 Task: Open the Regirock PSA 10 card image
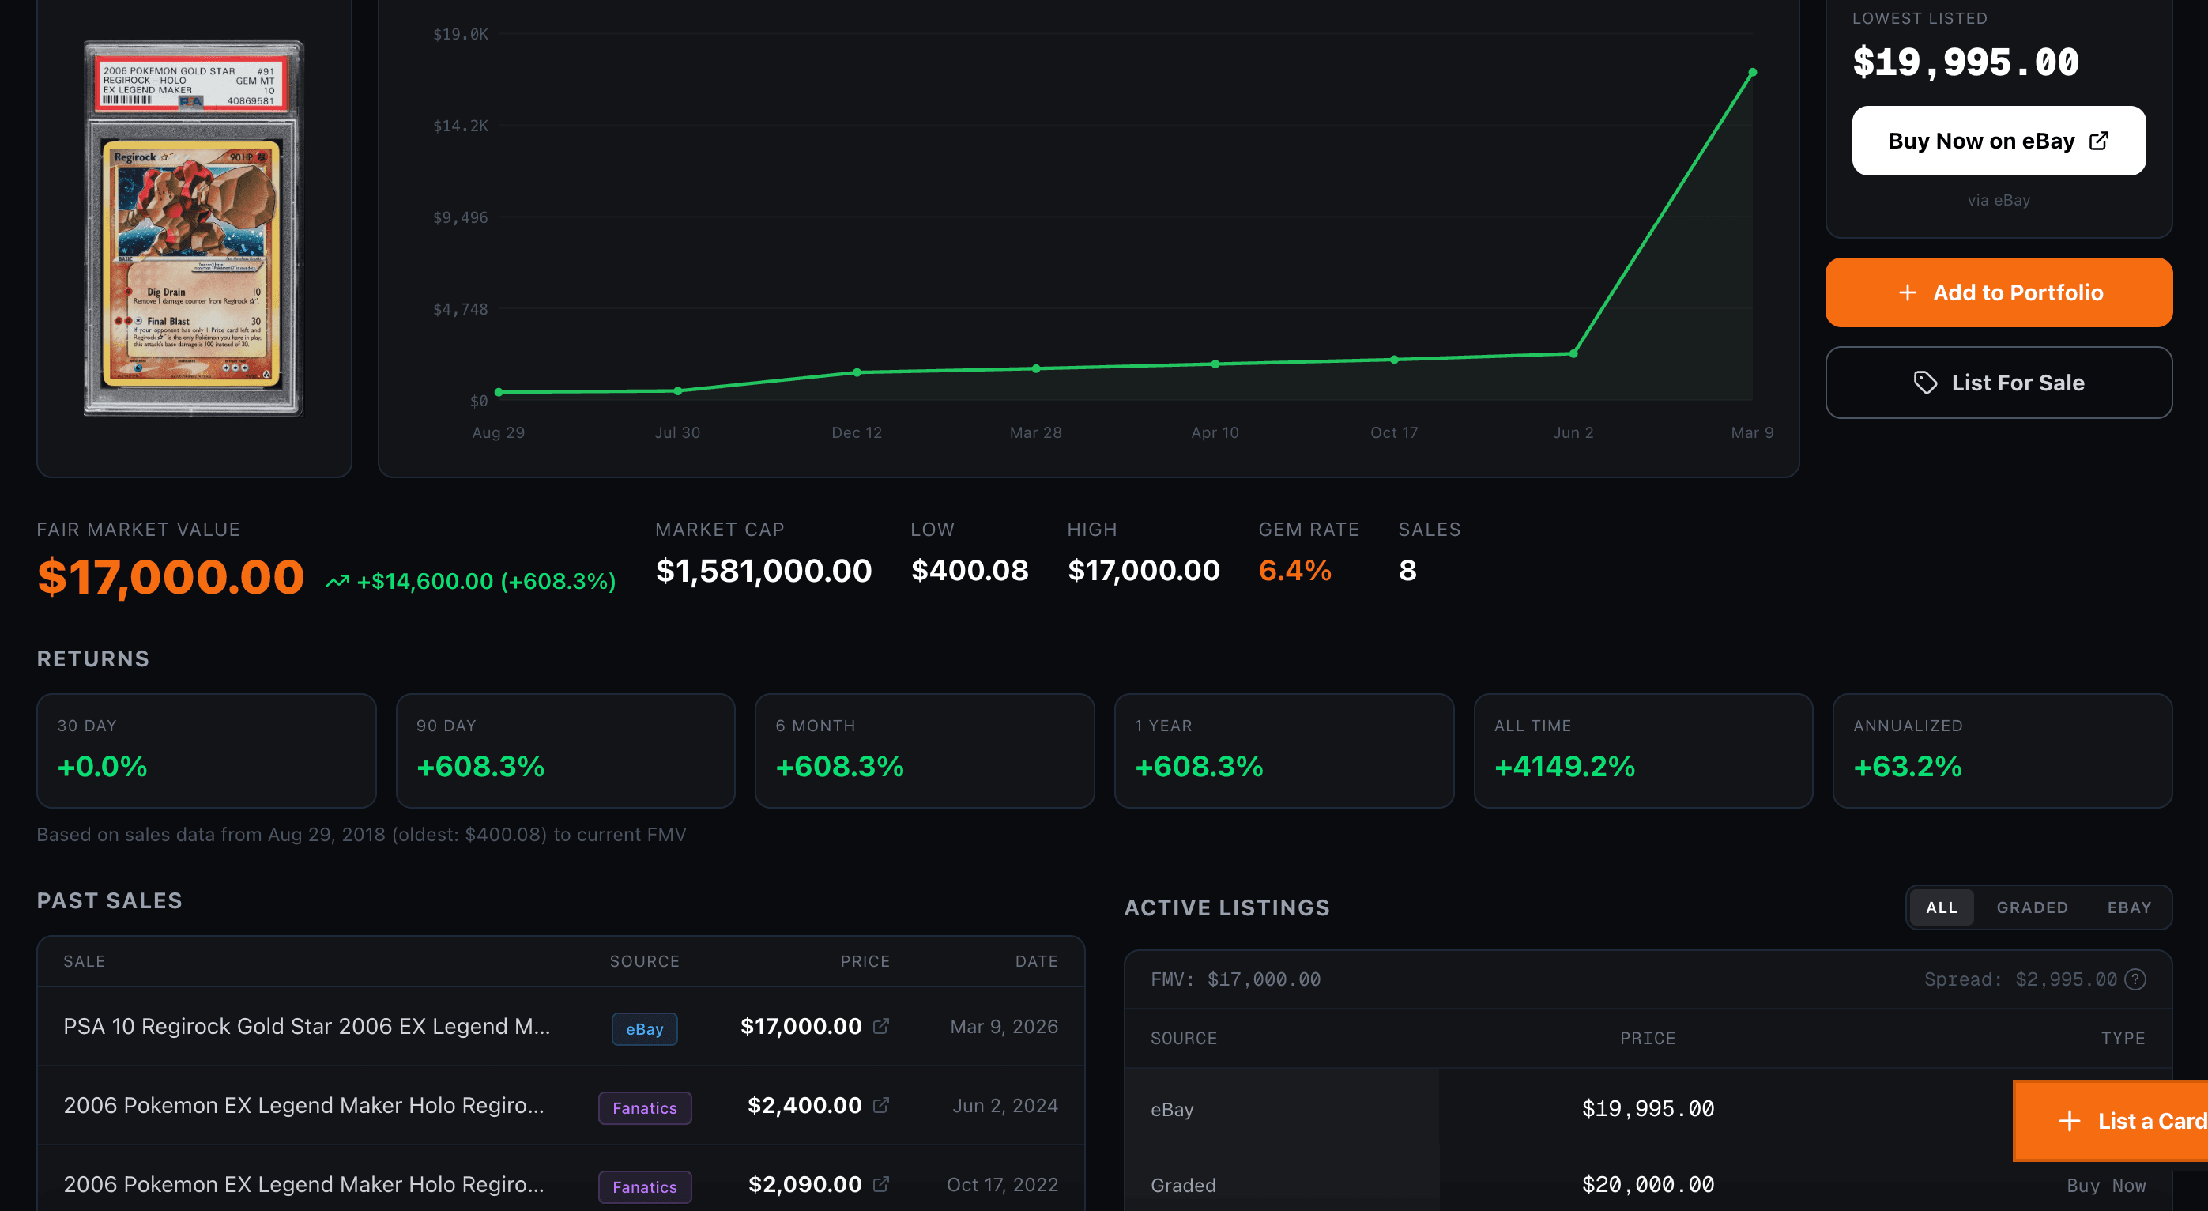(x=194, y=228)
